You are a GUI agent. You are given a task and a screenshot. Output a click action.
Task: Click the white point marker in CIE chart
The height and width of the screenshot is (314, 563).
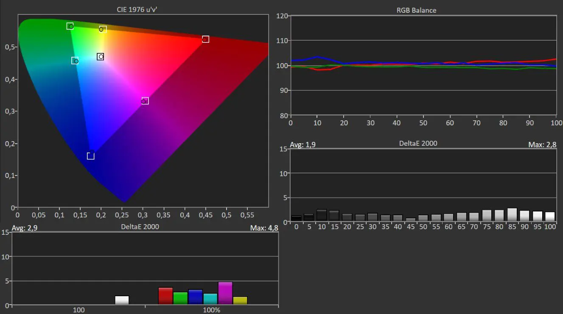(100, 56)
